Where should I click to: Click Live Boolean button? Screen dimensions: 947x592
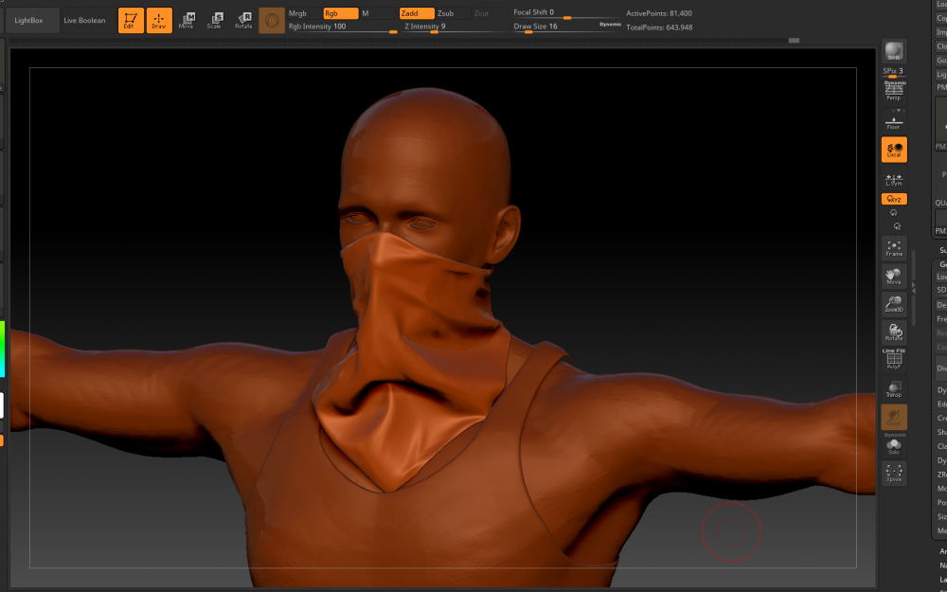click(84, 20)
